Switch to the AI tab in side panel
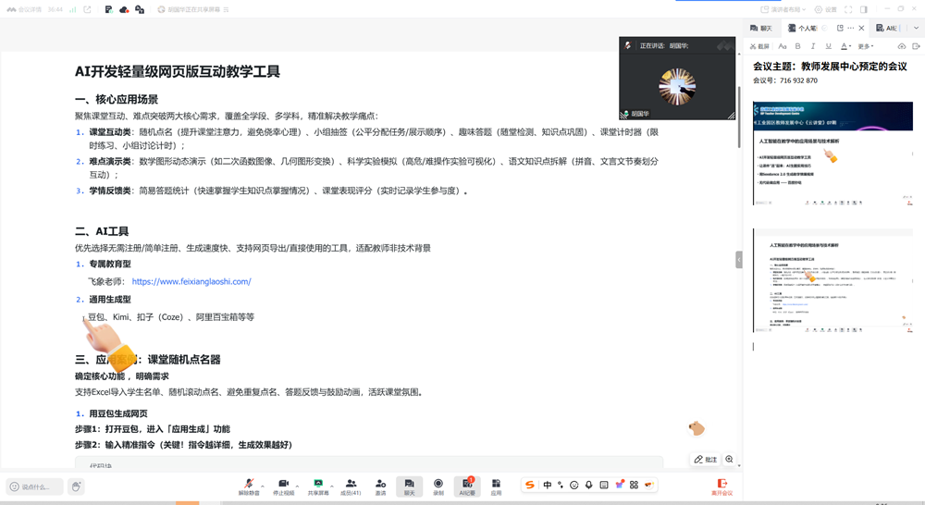 (x=887, y=28)
